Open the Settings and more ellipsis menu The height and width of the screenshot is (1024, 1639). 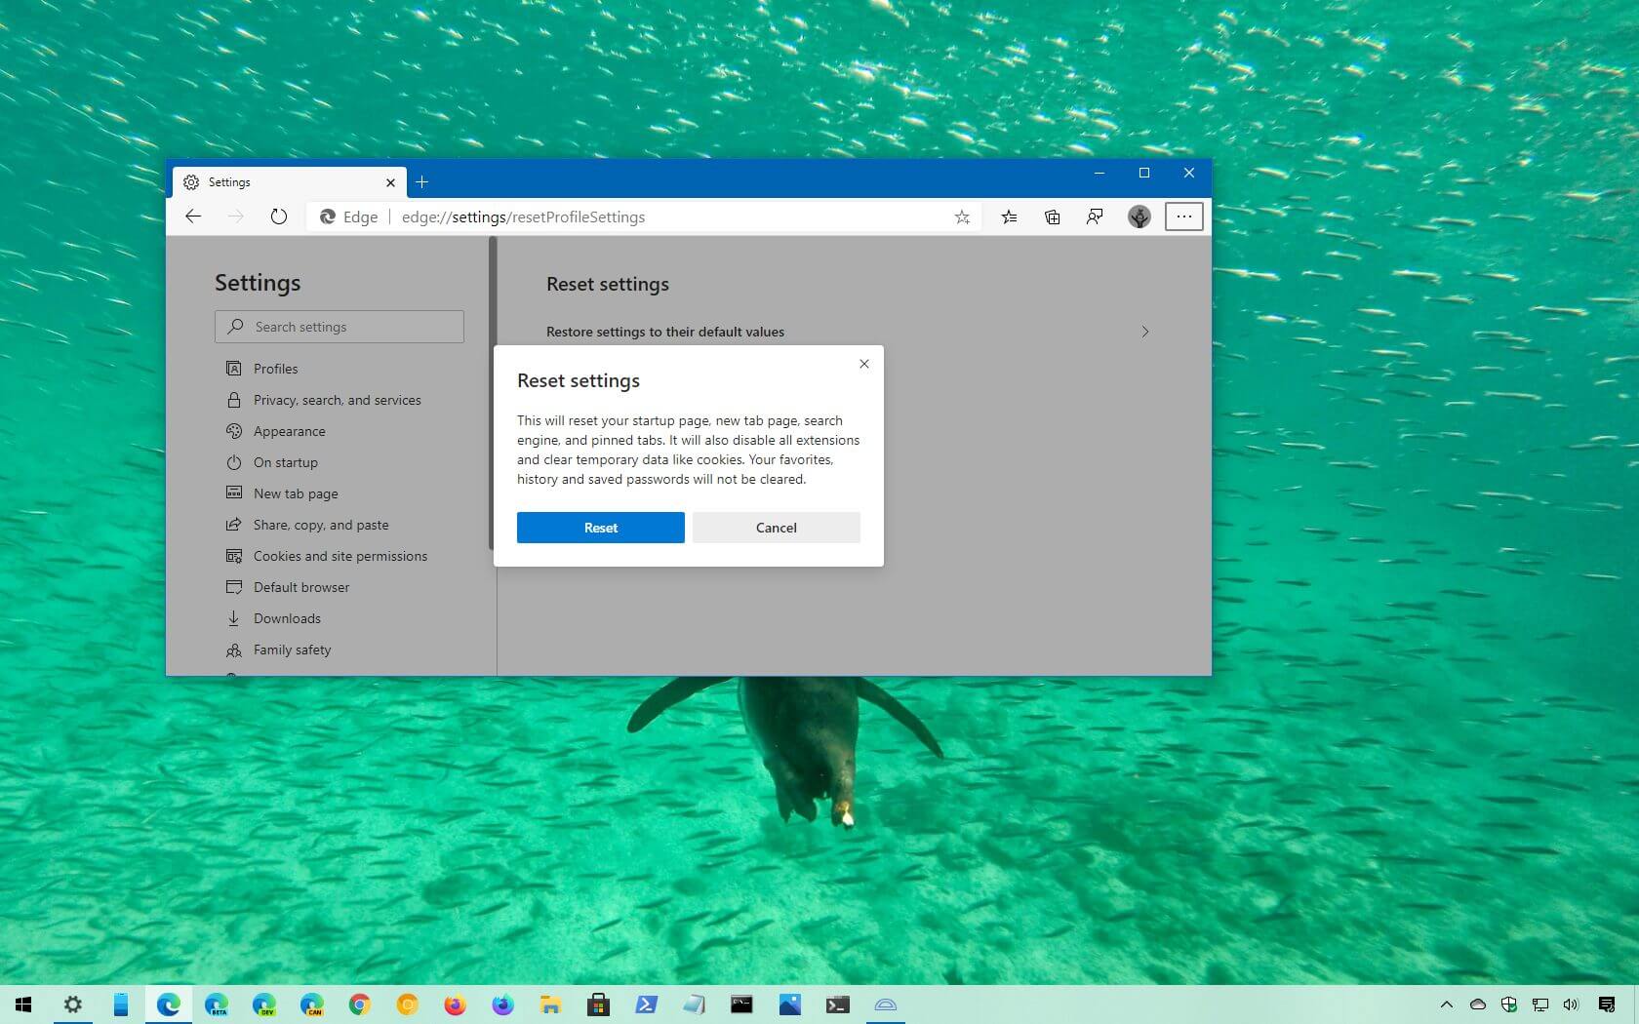point(1183,217)
